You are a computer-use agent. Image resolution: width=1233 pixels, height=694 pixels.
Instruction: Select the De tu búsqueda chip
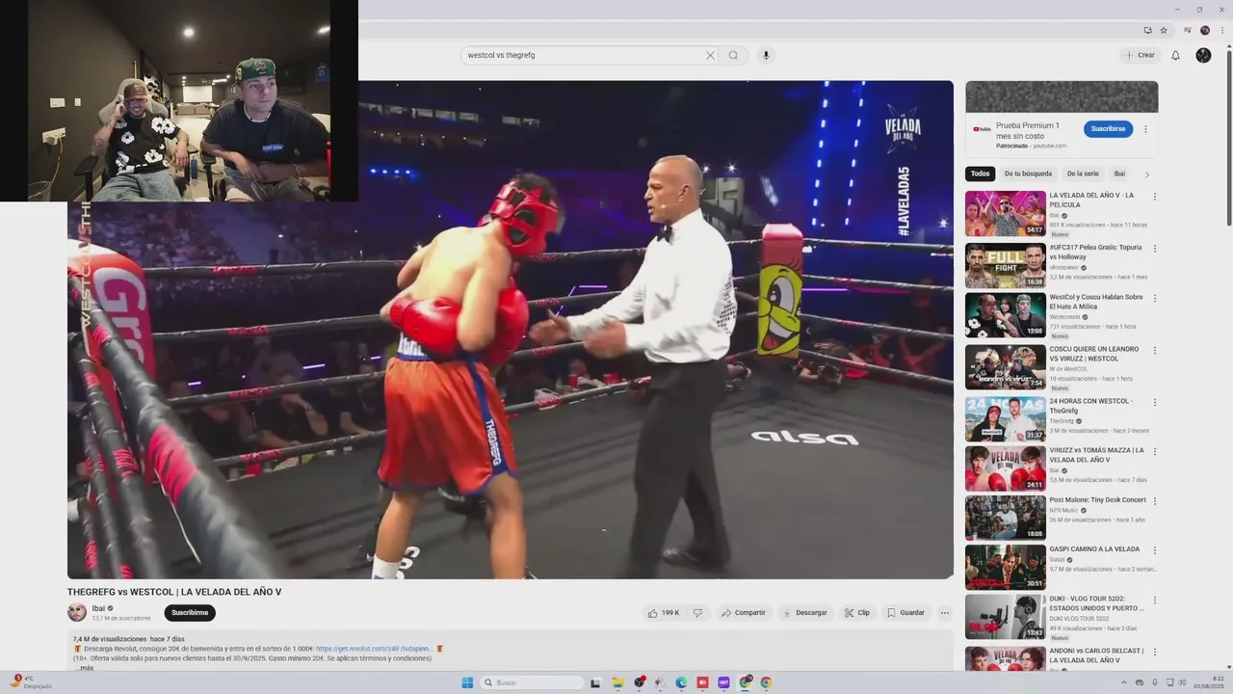coord(1028,173)
